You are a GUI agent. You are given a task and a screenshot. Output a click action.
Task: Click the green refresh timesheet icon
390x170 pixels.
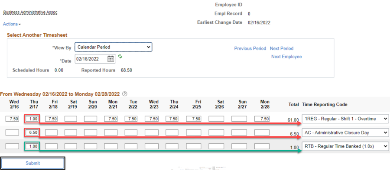pos(120,57)
